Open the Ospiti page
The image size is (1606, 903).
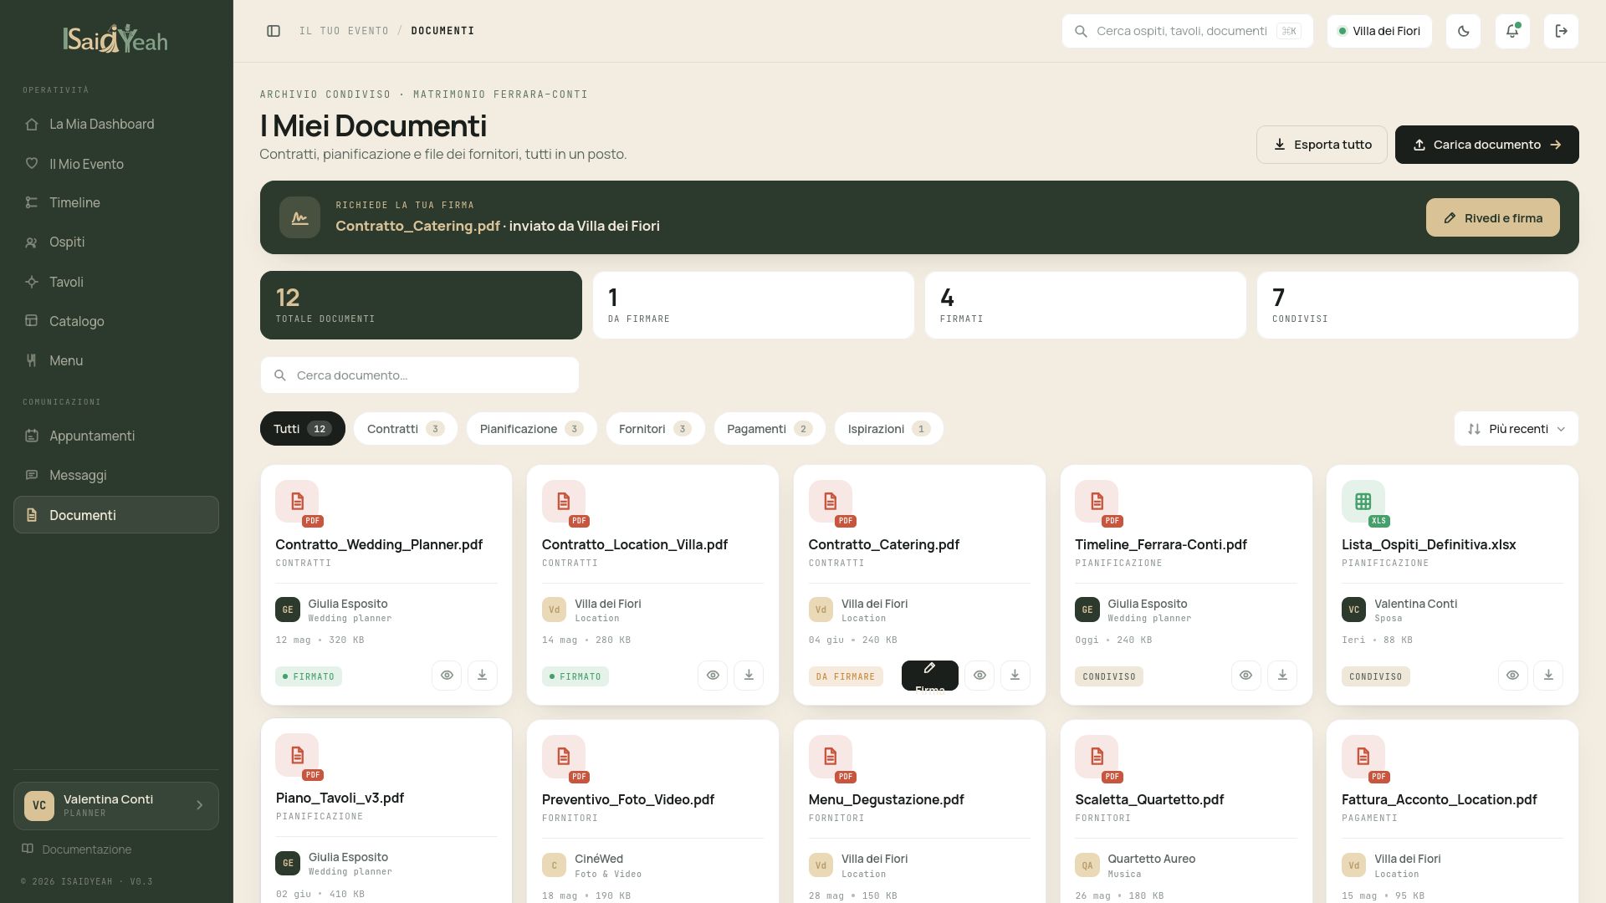click(x=116, y=242)
